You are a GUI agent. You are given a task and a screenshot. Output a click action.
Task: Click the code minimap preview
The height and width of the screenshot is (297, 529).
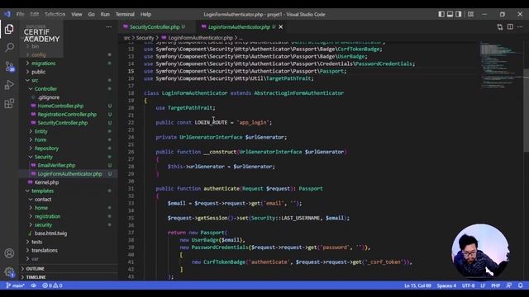501,64
